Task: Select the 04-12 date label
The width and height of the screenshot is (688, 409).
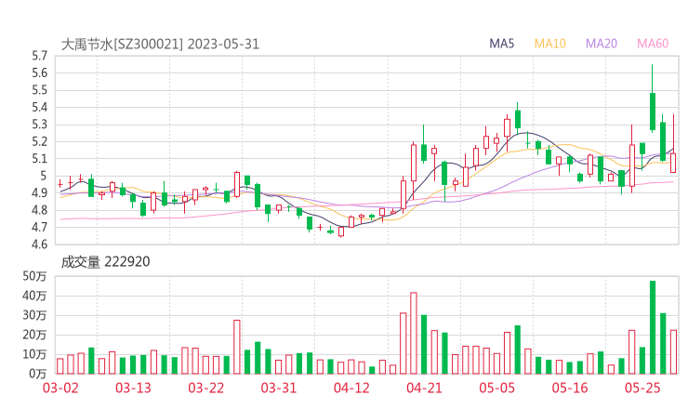Action: [351, 389]
